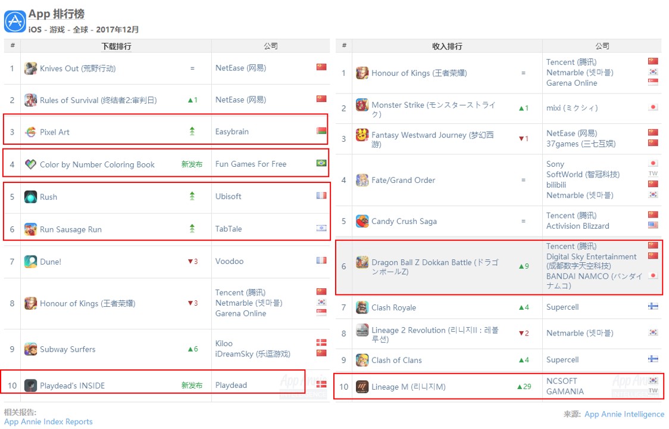Click Honour of Kings icon in download ranking
669x429 pixels.
click(x=30, y=303)
